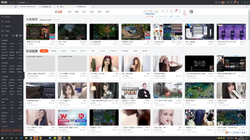Image resolution: width=250 pixels, height=140 pixels.
Task: Open the title bar user avatar
Action: pyautogui.click(x=223, y=2)
